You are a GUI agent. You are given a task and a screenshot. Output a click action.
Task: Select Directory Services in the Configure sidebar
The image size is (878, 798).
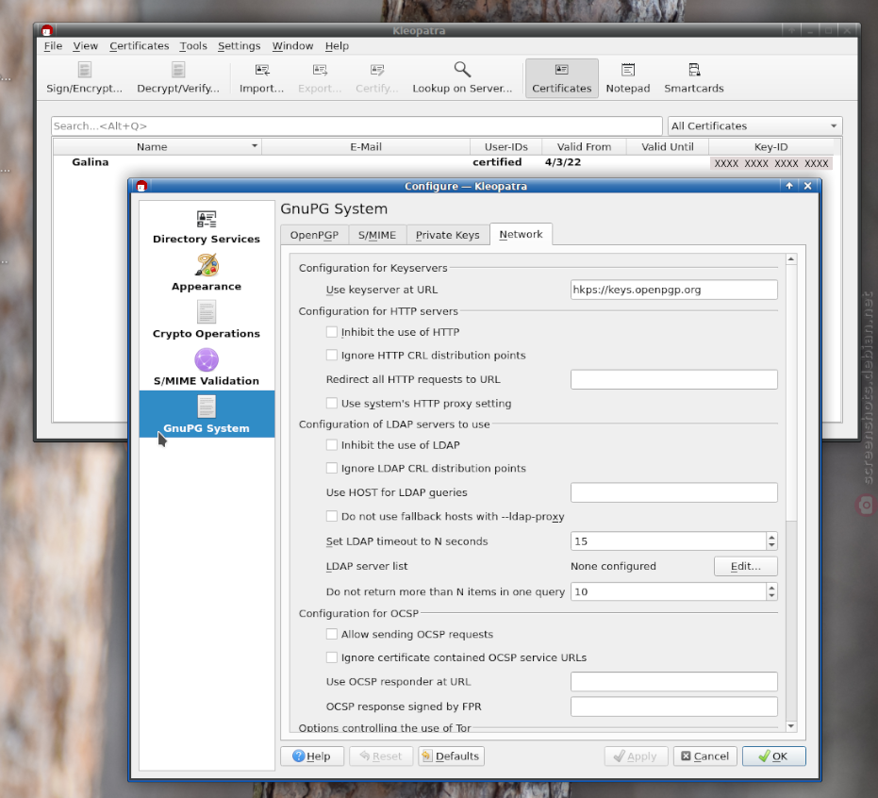pyautogui.click(x=207, y=226)
